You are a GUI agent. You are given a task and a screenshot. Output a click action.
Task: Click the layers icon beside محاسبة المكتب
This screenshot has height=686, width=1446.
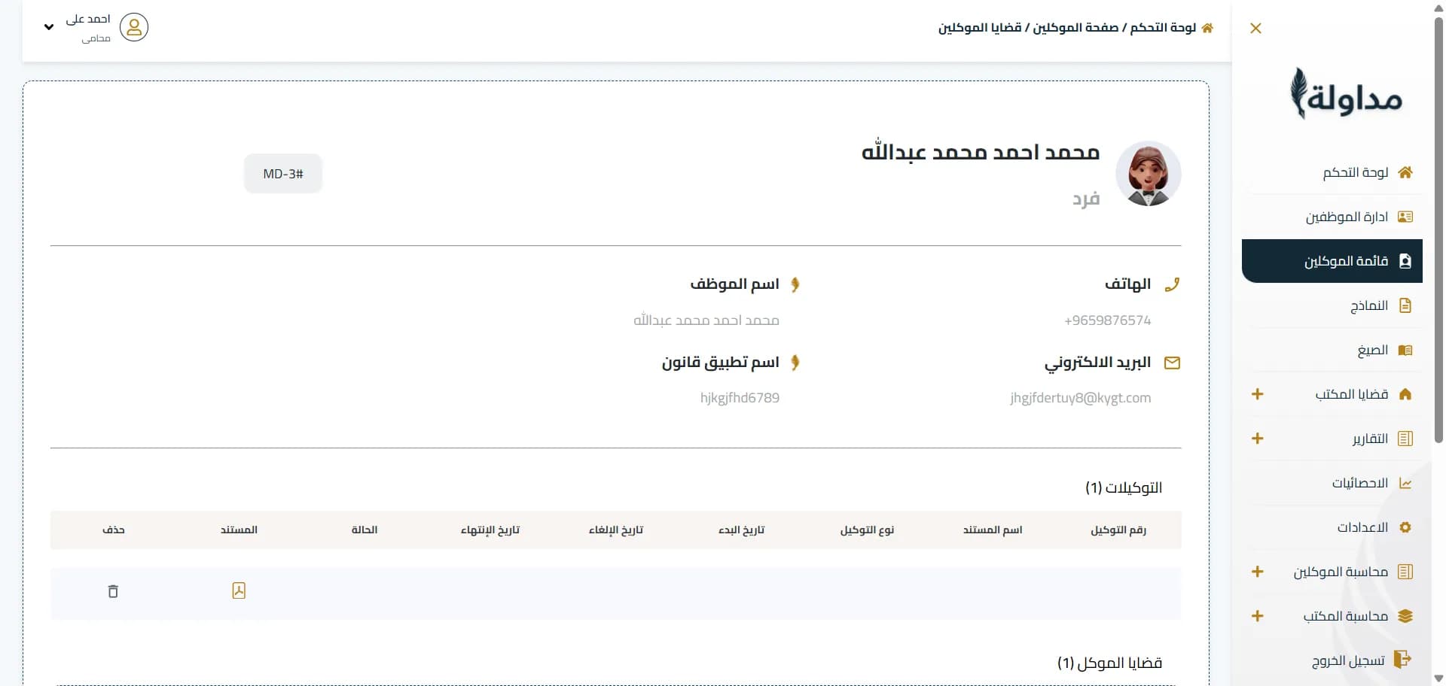1405,616
